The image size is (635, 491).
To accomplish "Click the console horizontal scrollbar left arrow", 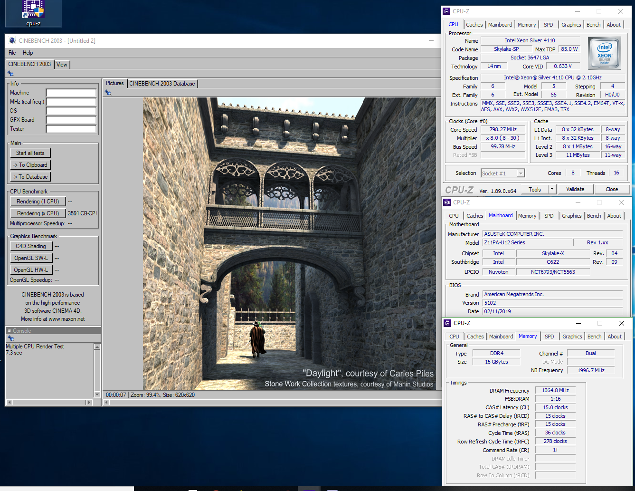I will [x=9, y=403].
